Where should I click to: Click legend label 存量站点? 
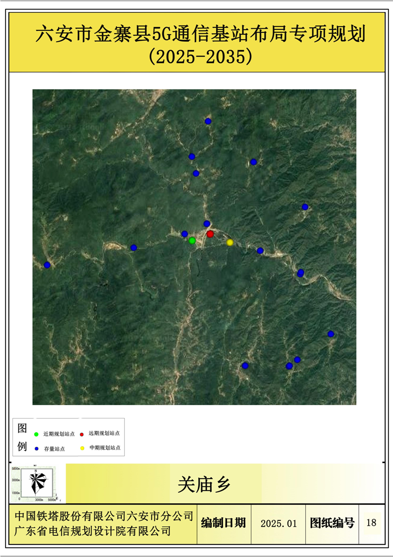[55, 449]
